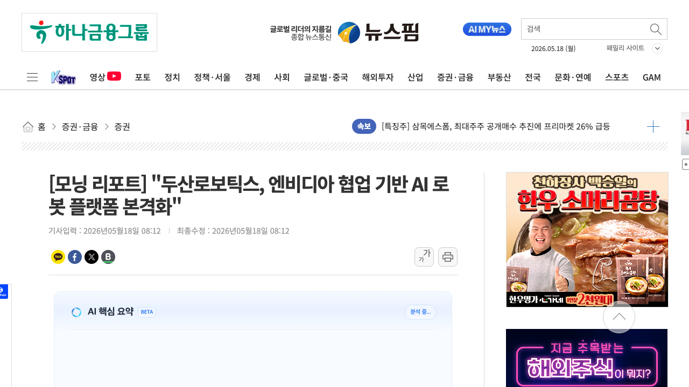Screen dimensions: 689x387
Task: Go to 증권·금융 breadcrumb link
Action: [80, 127]
